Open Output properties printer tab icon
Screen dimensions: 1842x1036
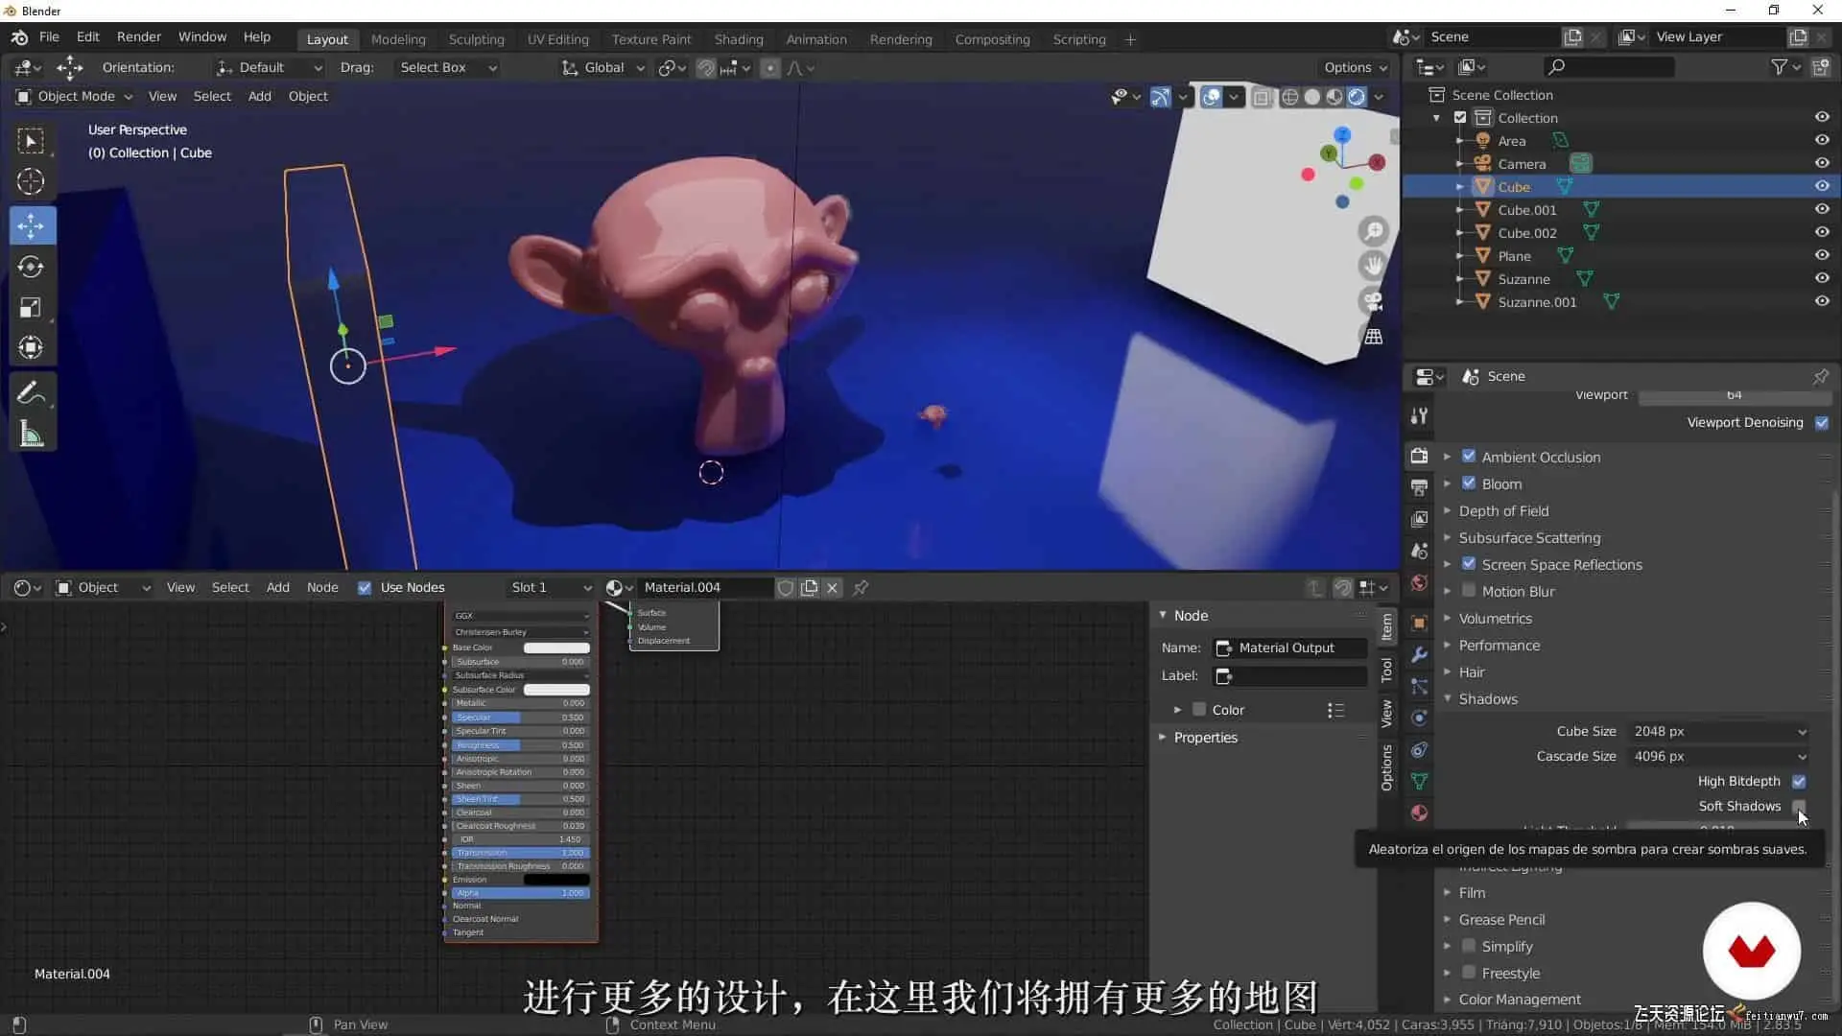pos(1419,488)
